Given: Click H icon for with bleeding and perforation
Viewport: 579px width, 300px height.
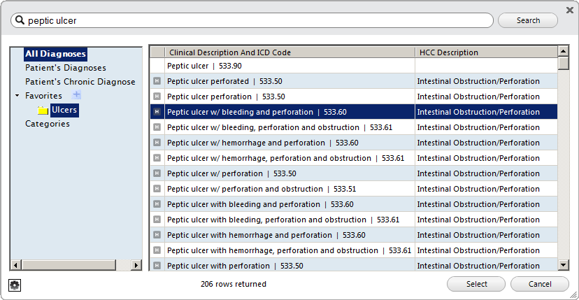Looking at the screenshot, I should (x=157, y=204).
